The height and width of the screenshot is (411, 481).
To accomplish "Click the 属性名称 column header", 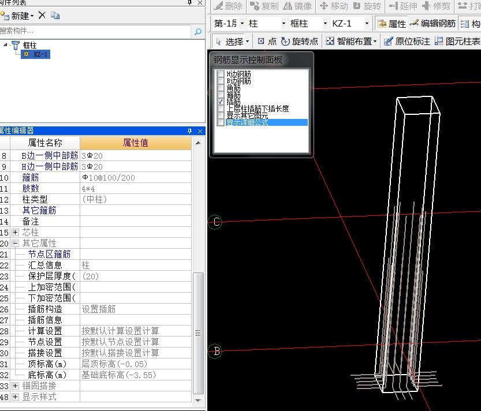I will (45, 143).
